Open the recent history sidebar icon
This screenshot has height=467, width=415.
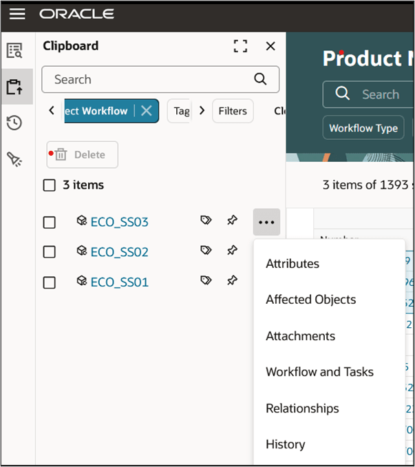[14, 123]
